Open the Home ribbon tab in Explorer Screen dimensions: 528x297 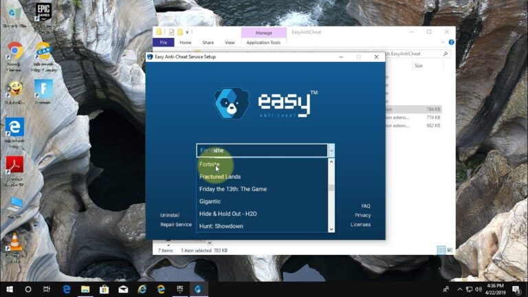click(185, 43)
